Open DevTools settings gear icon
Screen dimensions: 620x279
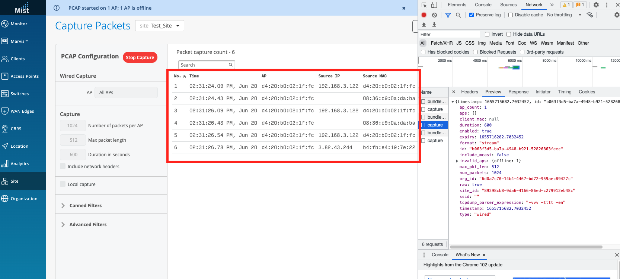point(596,5)
